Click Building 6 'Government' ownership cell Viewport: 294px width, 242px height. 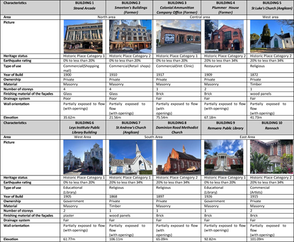coord(73,201)
